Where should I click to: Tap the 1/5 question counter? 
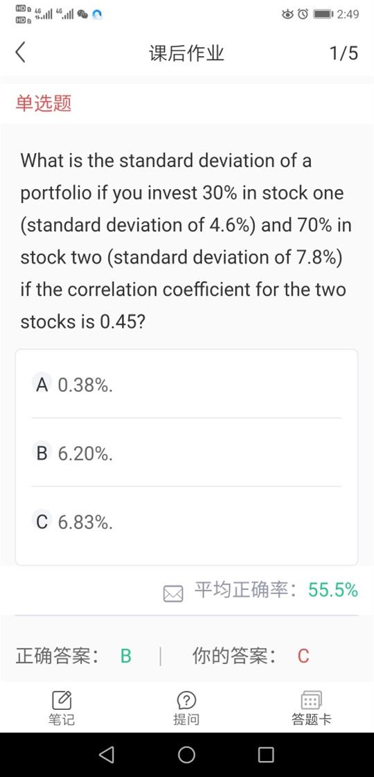pos(344,53)
